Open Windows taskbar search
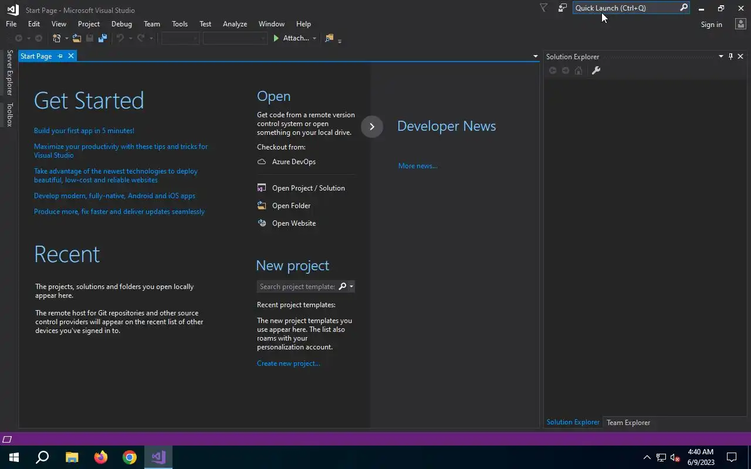The width and height of the screenshot is (751, 469). [x=42, y=457]
